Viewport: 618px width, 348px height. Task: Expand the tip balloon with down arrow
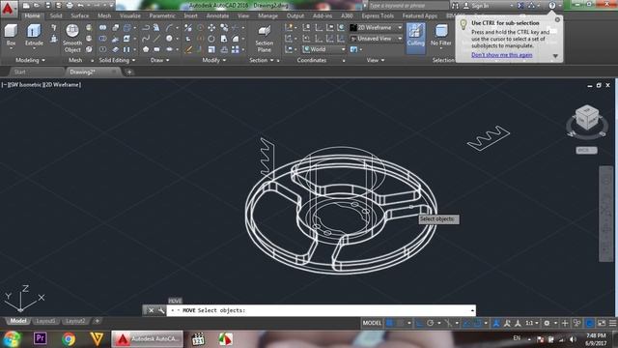555,56
